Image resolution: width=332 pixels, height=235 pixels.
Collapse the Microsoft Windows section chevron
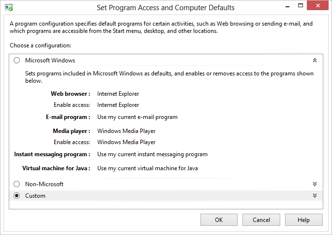pos(315,60)
